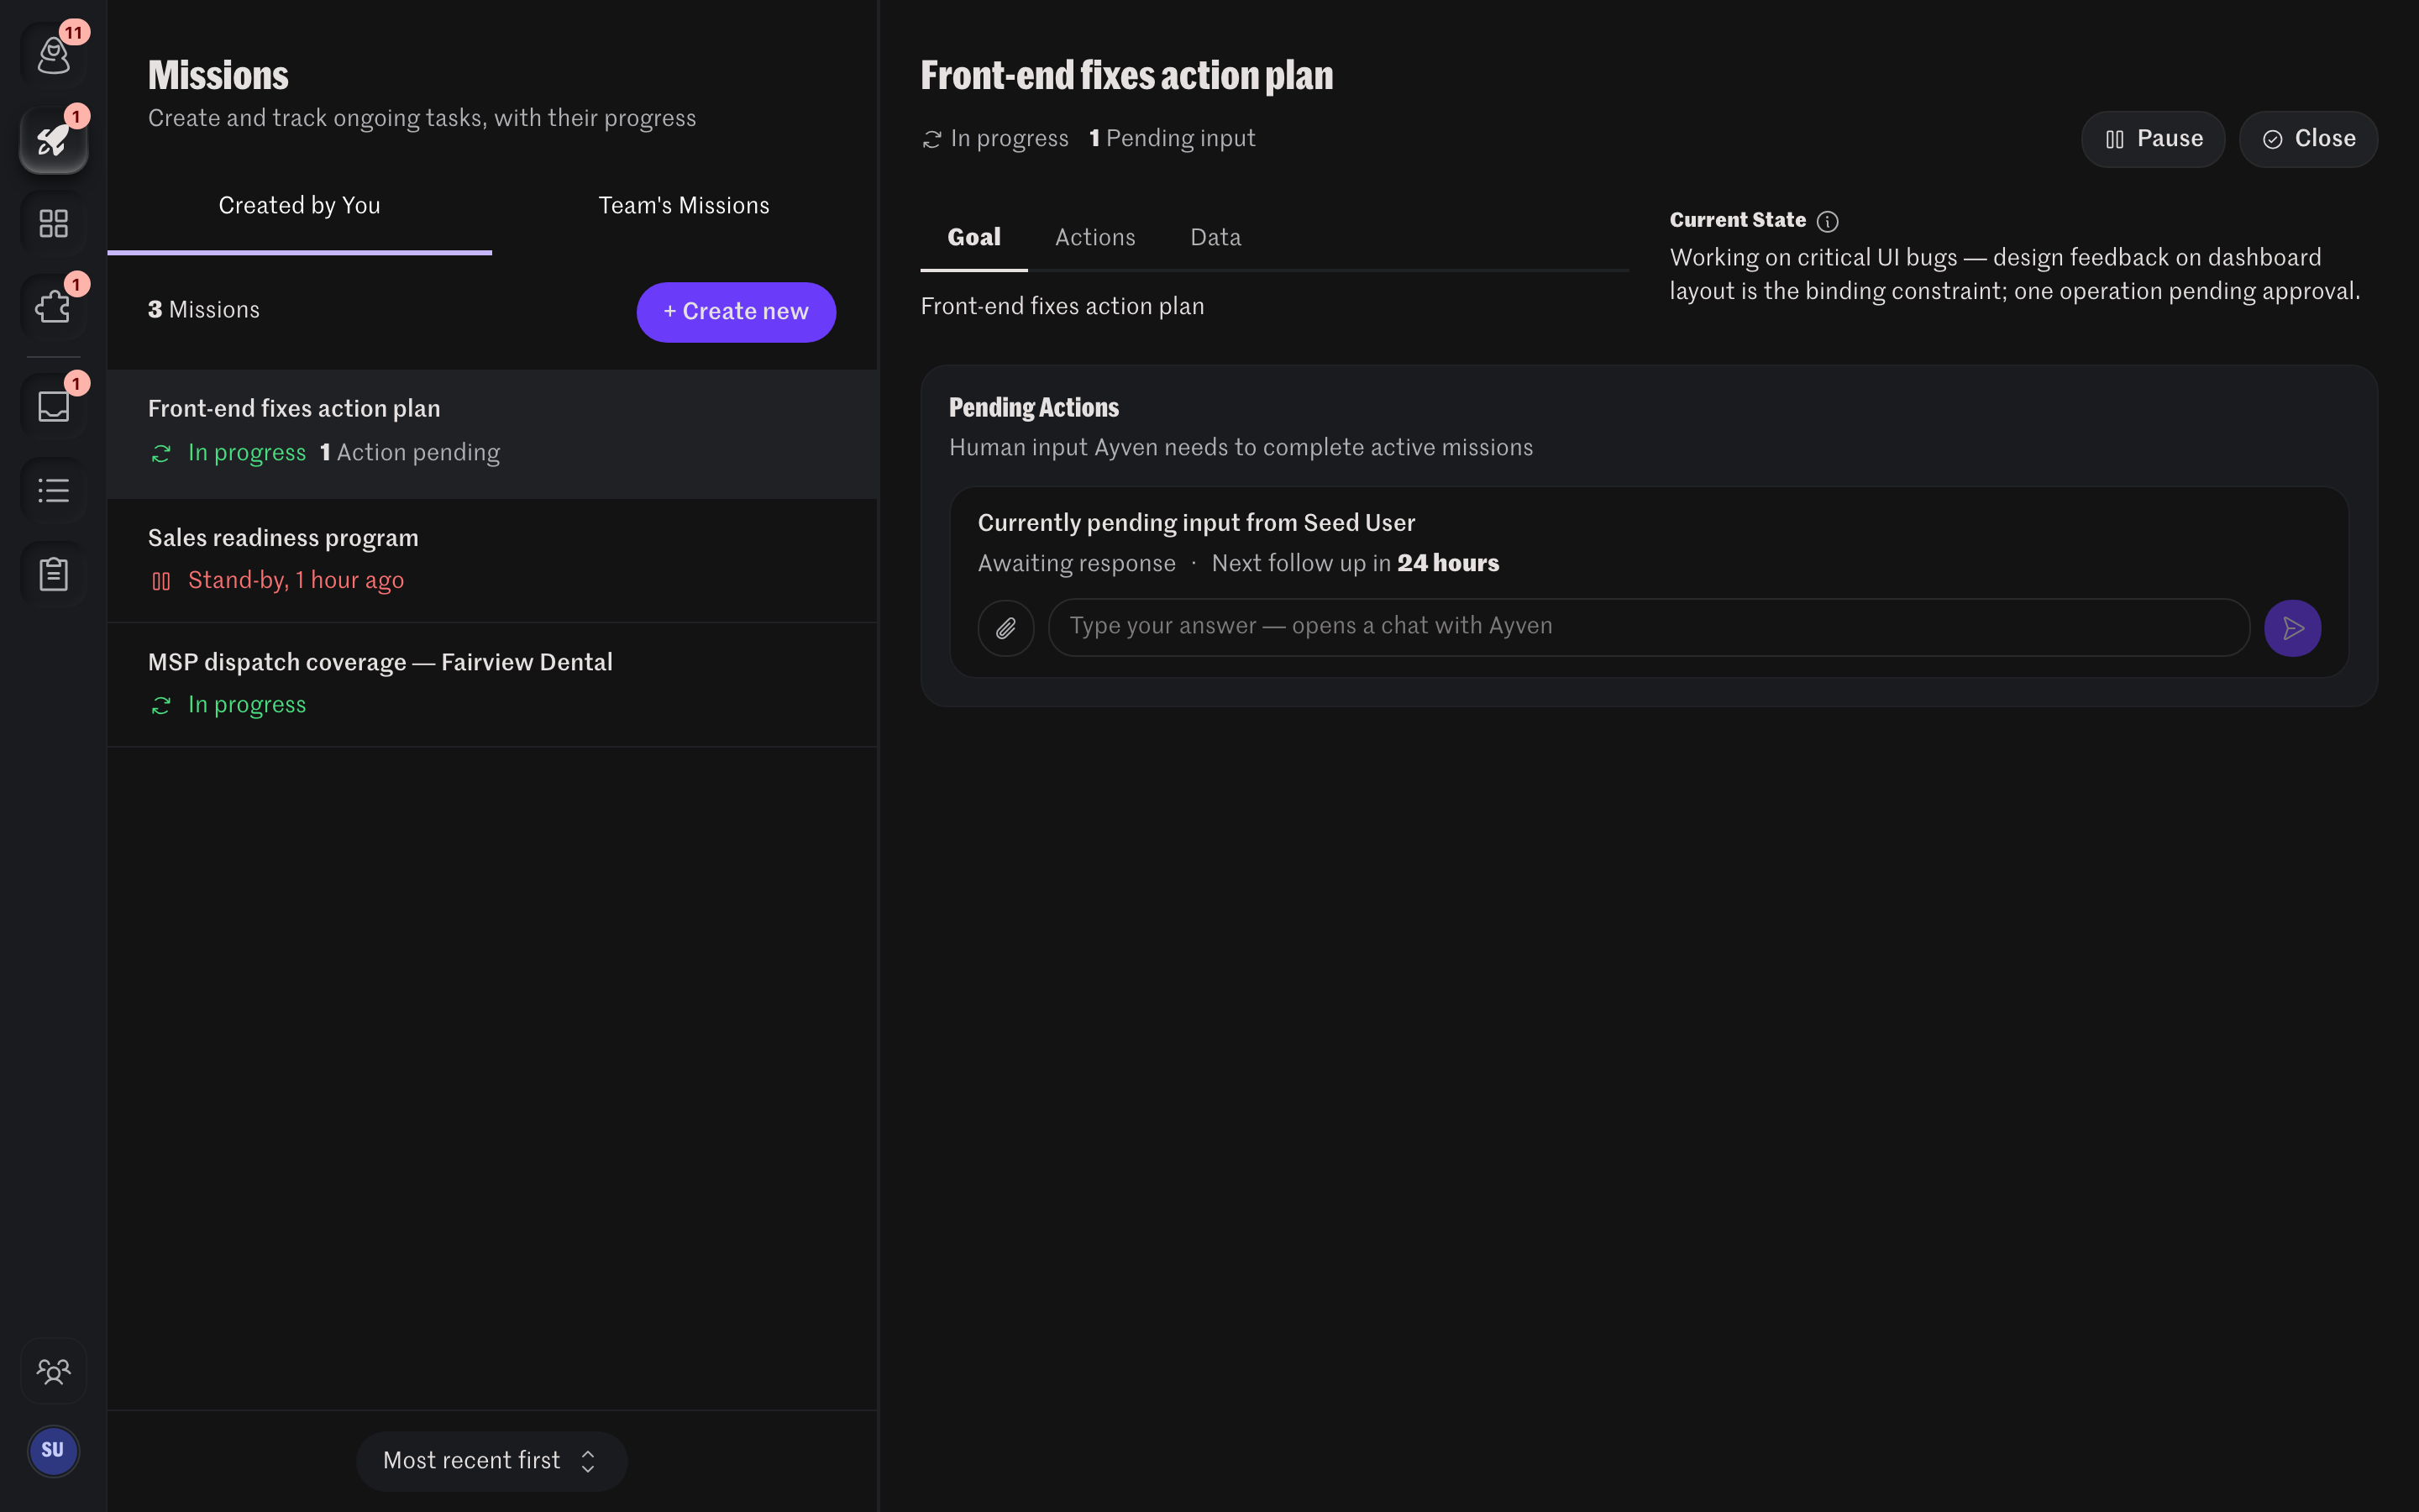Open the clipboard sidebar icon

53,574
